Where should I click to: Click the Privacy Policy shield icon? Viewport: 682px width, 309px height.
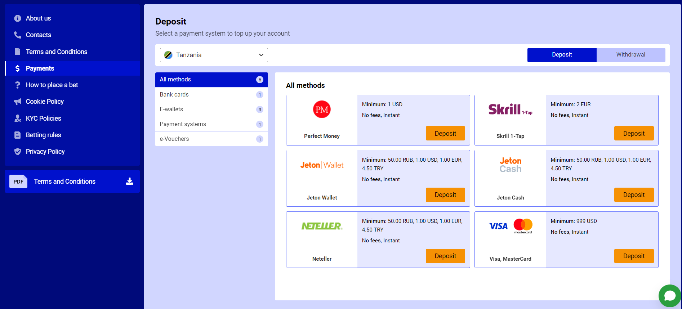click(x=17, y=152)
